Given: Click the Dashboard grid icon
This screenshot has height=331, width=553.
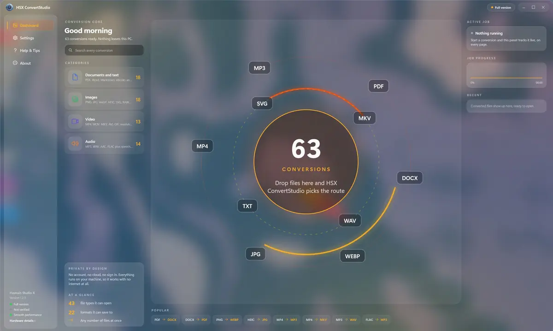Looking at the screenshot, I should [x=15, y=25].
